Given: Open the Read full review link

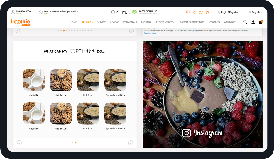Looking at the screenshot, I should tap(150, 33).
